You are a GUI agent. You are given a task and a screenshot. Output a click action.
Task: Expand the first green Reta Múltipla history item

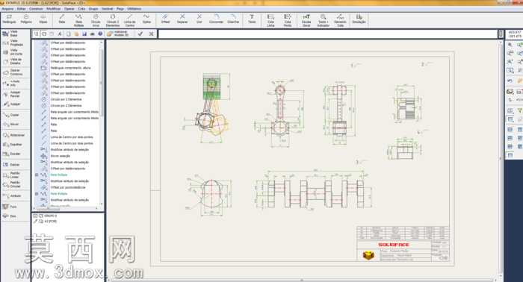(x=37, y=175)
